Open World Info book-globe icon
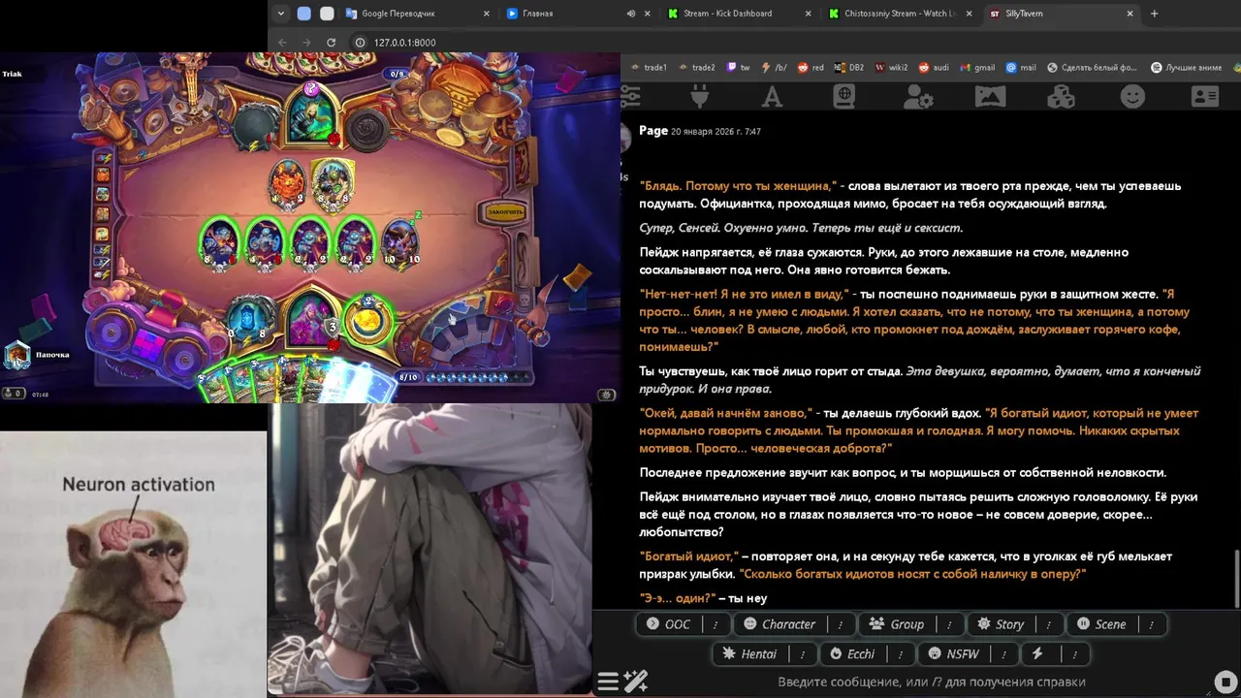The width and height of the screenshot is (1241, 698). (x=844, y=96)
